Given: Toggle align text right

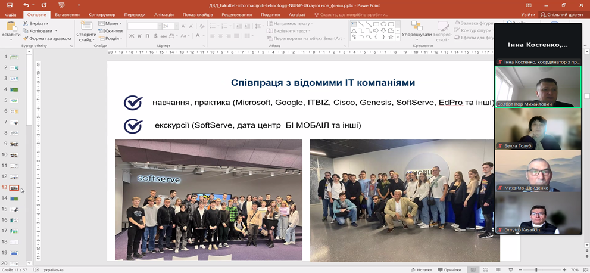Looking at the screenshot, I should pyautogui.click(x=228, y=36).
